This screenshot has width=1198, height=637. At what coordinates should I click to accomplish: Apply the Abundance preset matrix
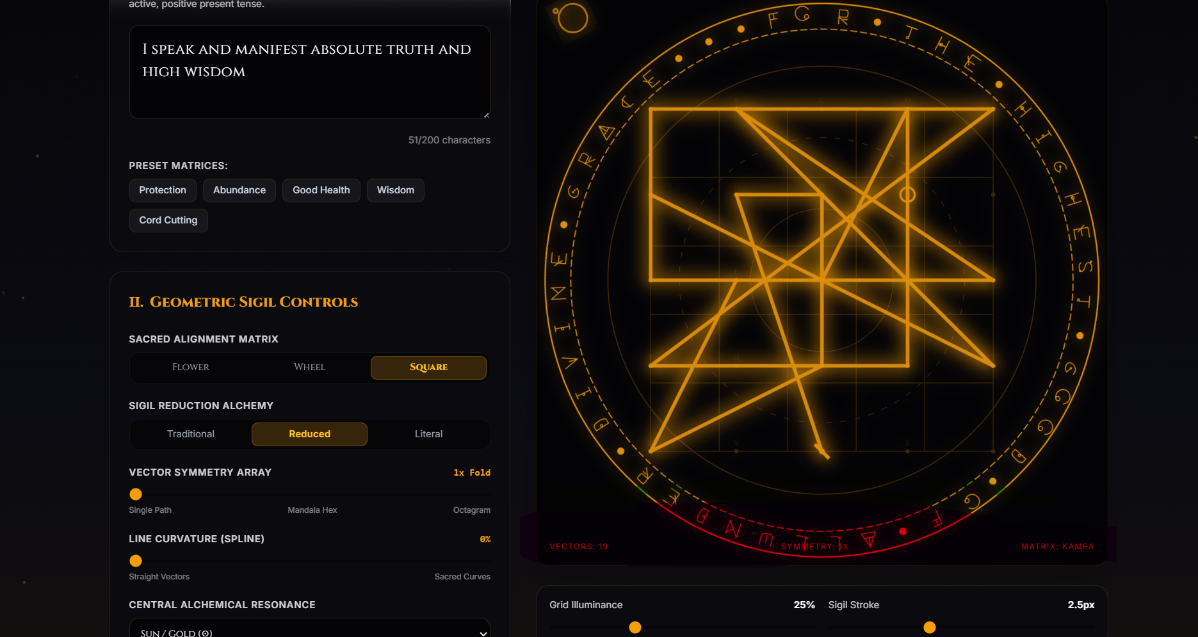[x=239, y=190]
